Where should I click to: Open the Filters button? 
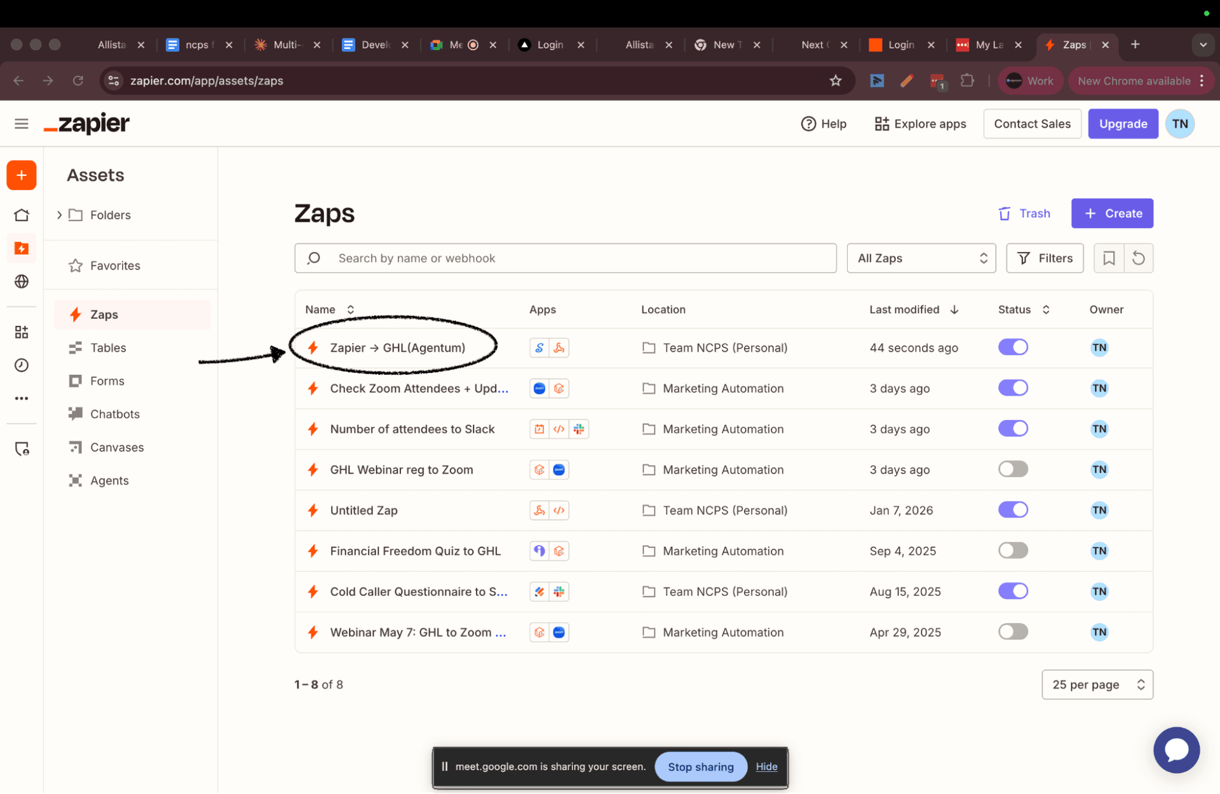click(x=1045, y=259)
